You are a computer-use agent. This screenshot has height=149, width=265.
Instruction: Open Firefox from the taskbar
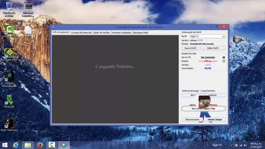click(40, 145)
